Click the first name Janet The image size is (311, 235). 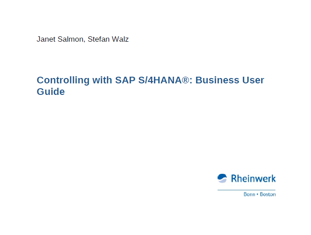click(x=46, y=39)
